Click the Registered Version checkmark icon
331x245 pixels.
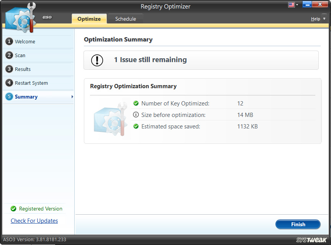tap(13, 209)
